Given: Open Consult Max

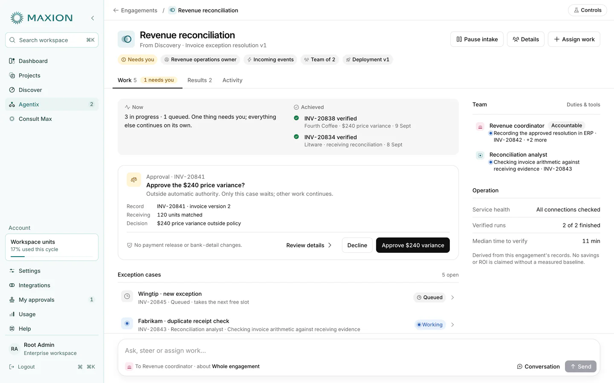Looking at the screenshot, I should tap(52, 119).
